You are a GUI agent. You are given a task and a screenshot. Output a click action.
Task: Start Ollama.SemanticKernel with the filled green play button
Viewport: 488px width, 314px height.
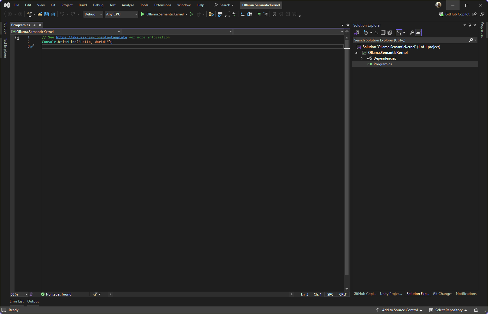[x=143, y=14]
